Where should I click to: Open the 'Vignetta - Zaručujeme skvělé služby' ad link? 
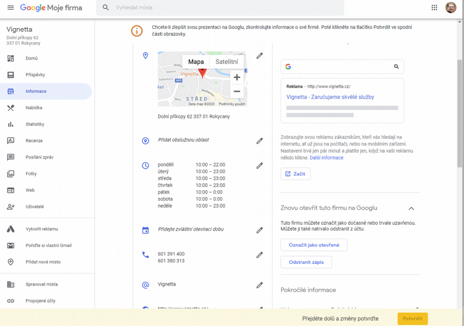330,97
